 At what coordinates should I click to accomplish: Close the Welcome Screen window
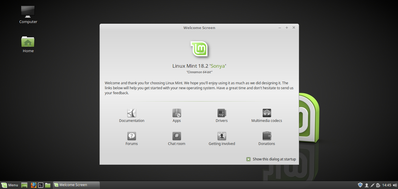[294, 28]
